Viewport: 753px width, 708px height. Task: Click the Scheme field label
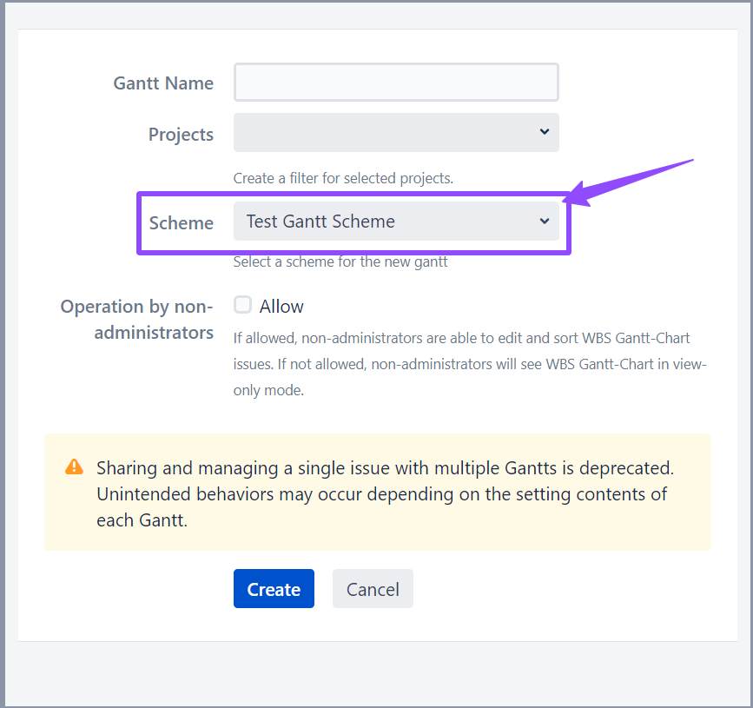[181, 222]
